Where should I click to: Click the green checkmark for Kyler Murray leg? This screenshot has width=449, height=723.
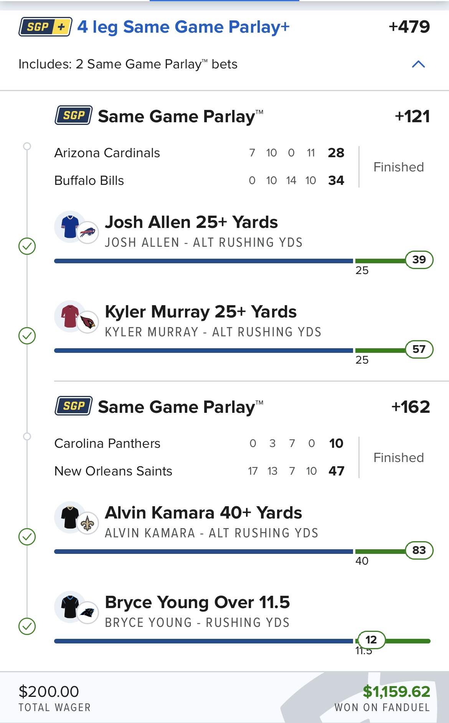click(x=27, y=336)
